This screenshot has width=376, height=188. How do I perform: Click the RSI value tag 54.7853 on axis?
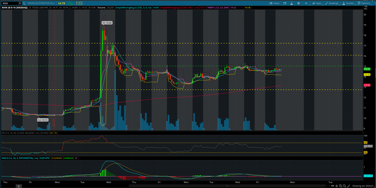pos(368,146)
